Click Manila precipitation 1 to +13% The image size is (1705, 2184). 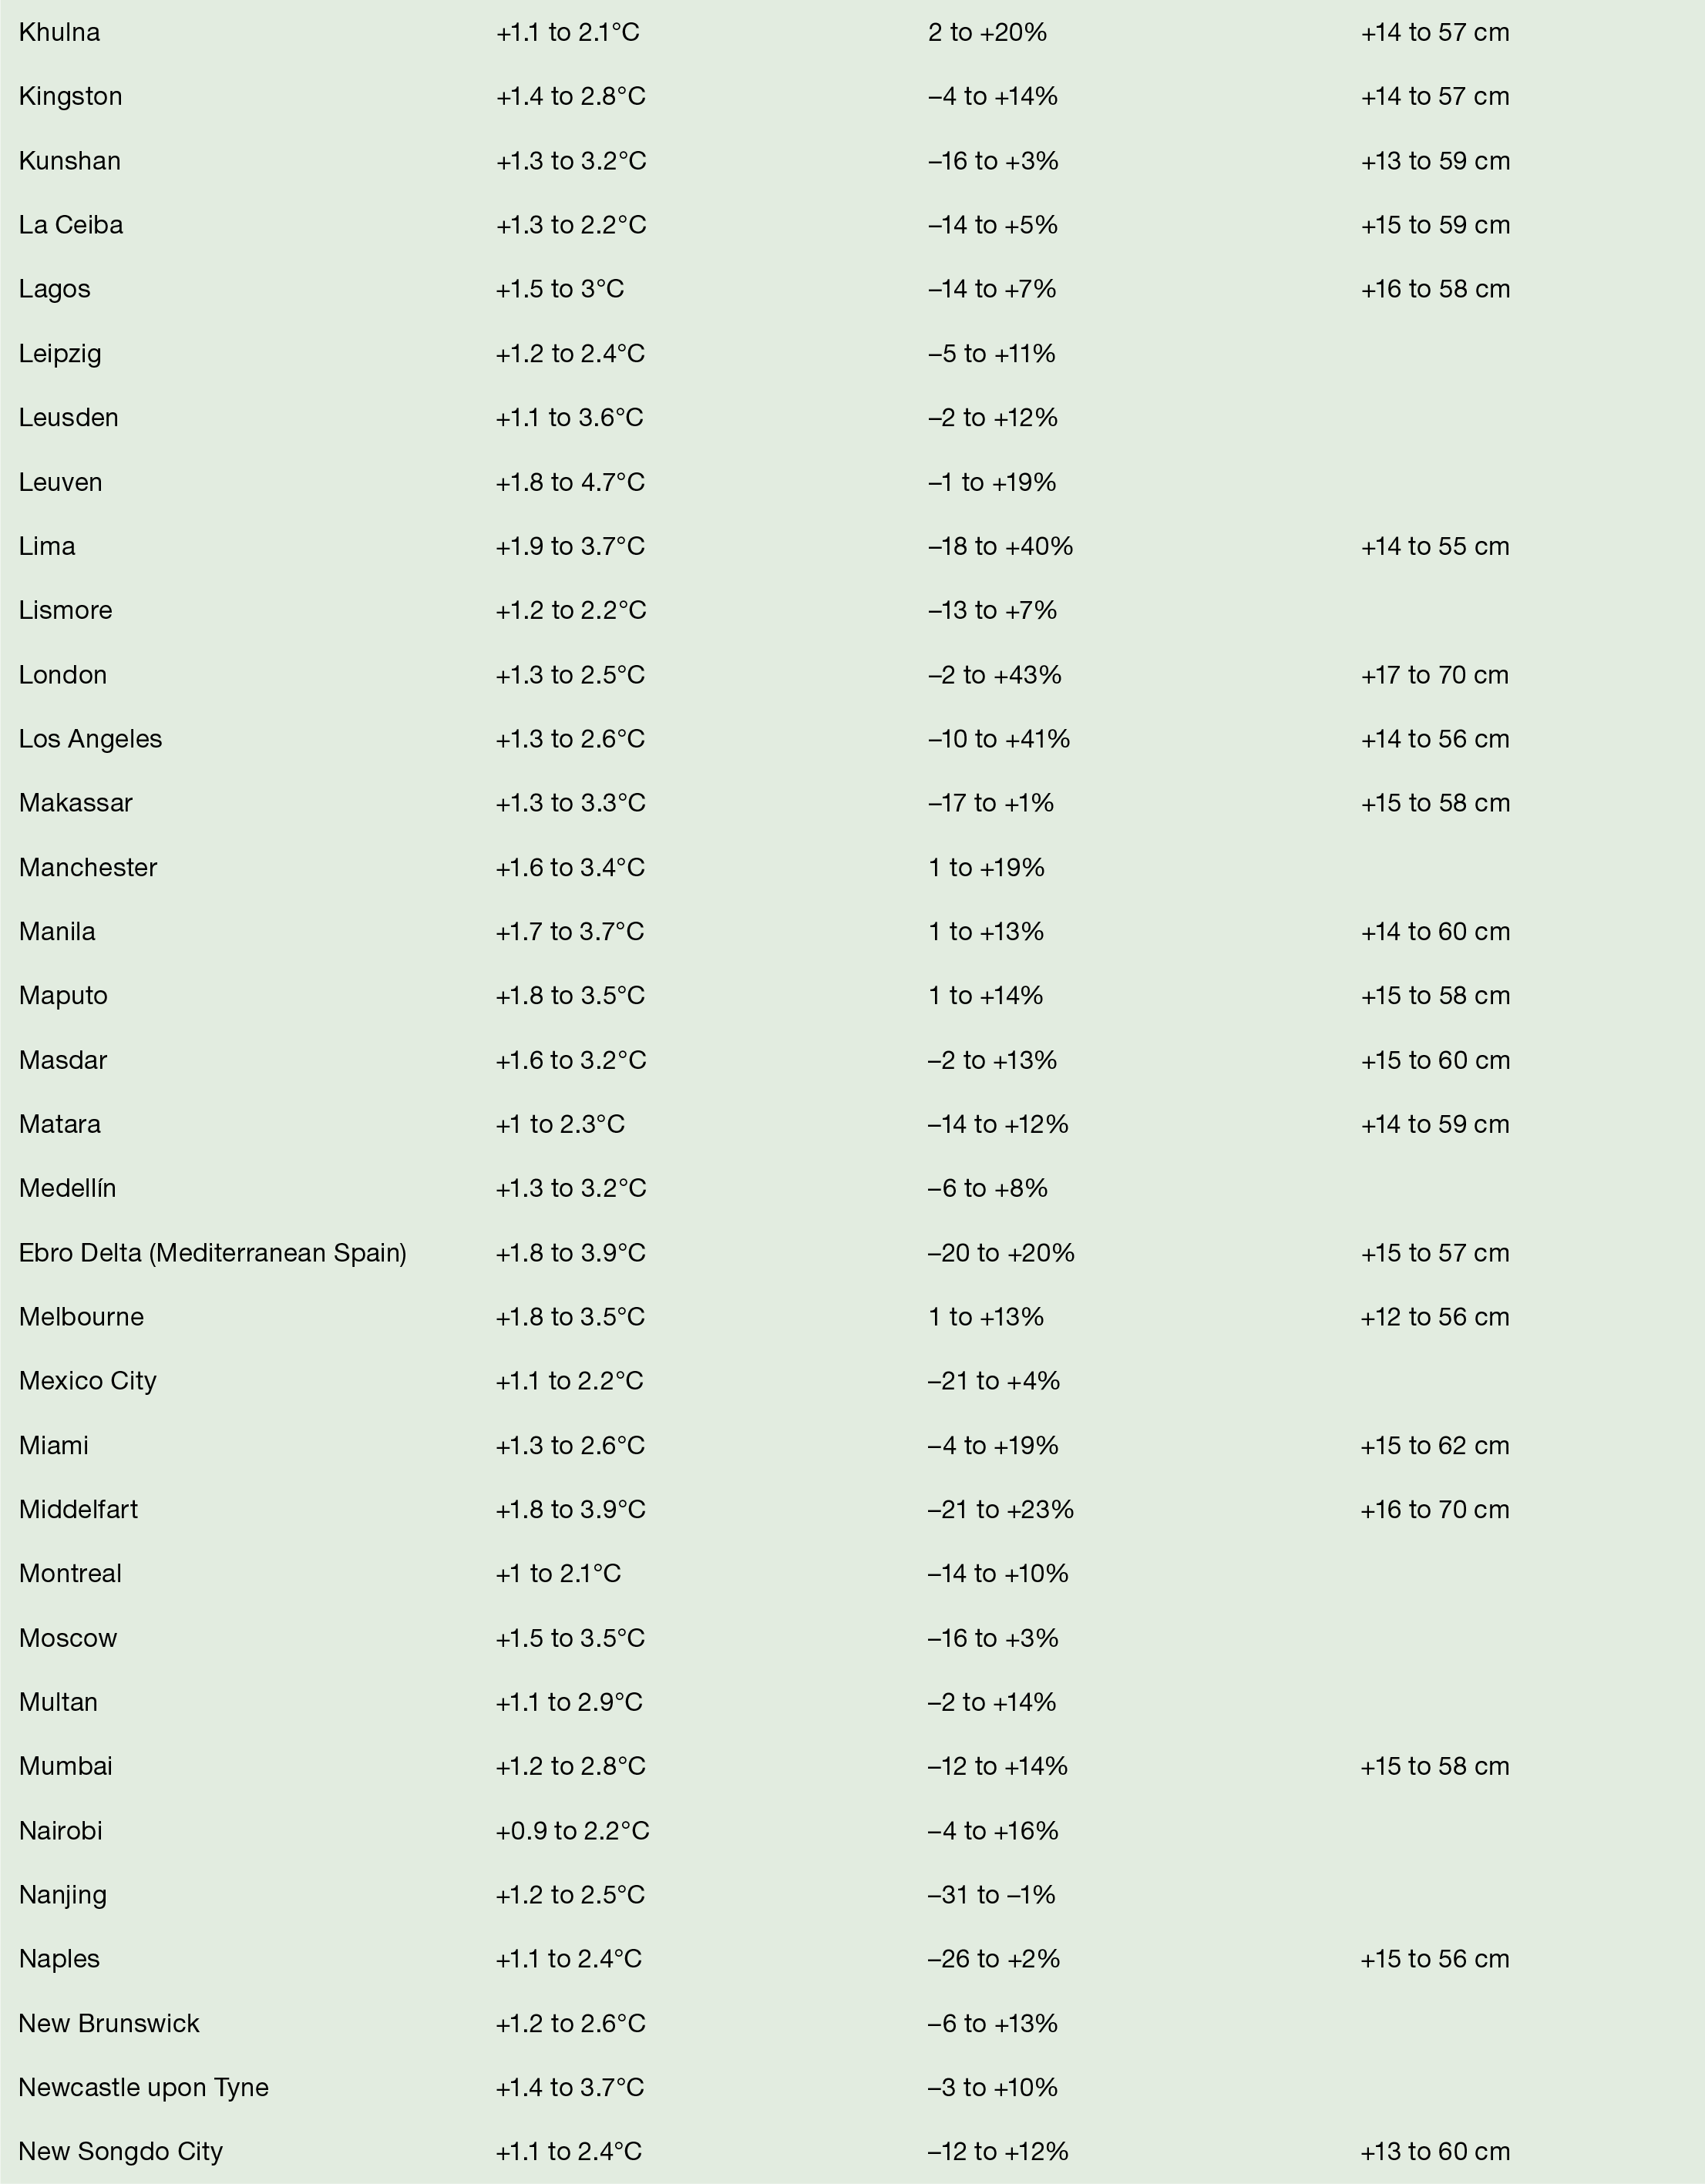click(985, 932)
